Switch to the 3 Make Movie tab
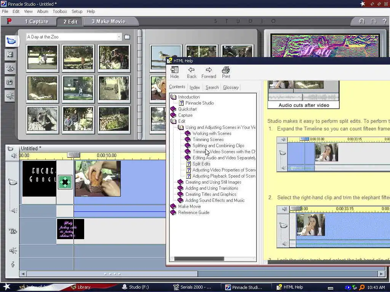 (x=109, y=22)
